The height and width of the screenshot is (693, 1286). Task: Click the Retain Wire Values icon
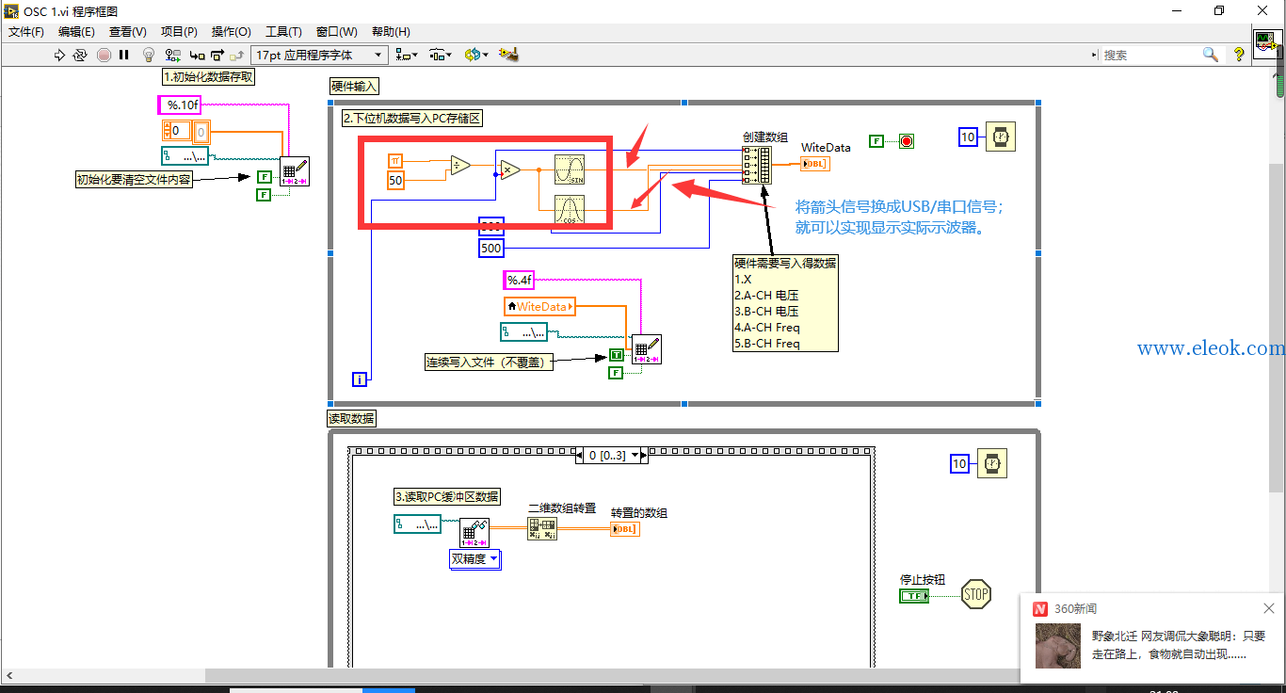172,56
